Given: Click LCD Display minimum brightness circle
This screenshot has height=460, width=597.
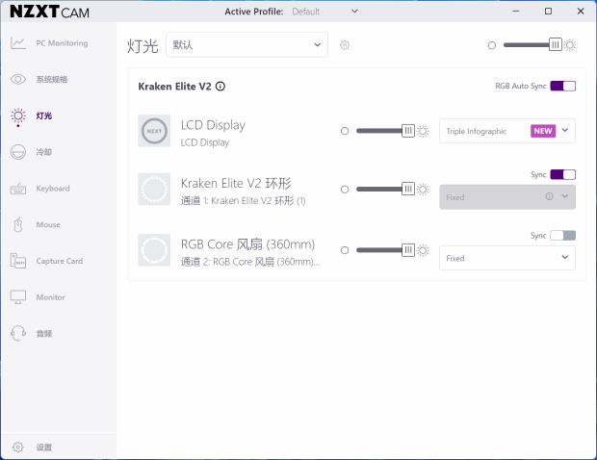Looking at the screenshot, I should point(345,131).
